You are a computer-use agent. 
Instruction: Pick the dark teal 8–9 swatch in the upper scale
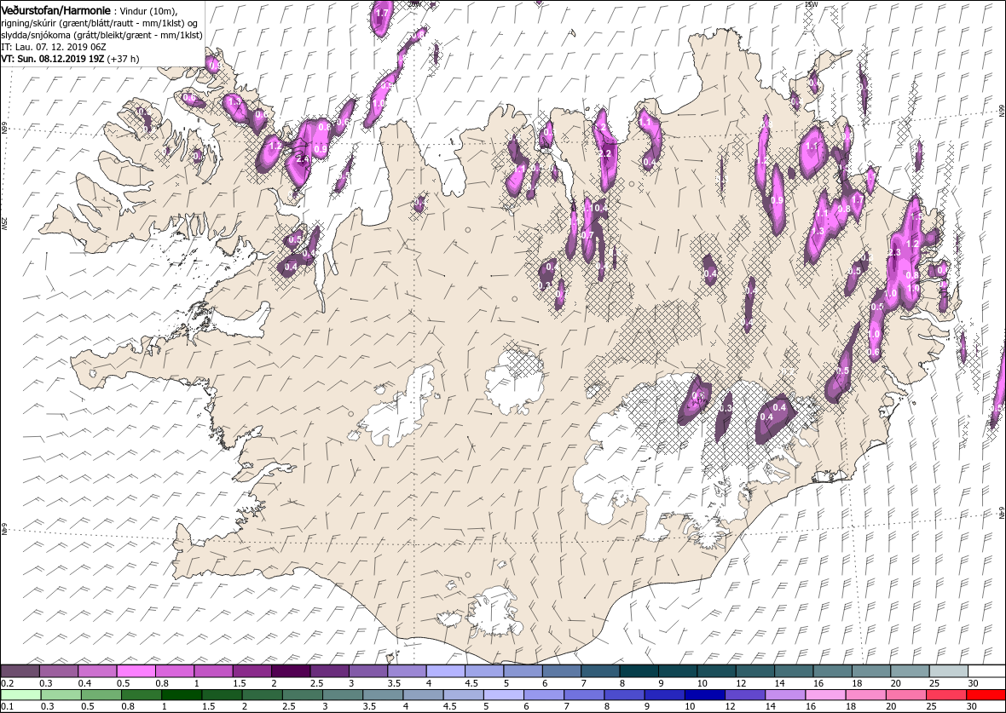(639, 670)
